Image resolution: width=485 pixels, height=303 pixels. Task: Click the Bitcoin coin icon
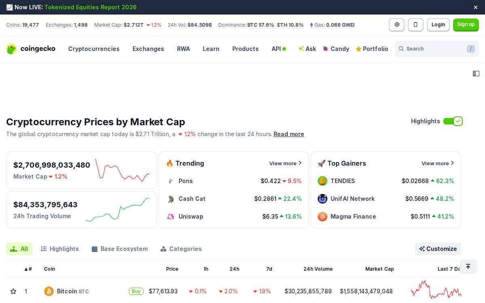[49, 291]
